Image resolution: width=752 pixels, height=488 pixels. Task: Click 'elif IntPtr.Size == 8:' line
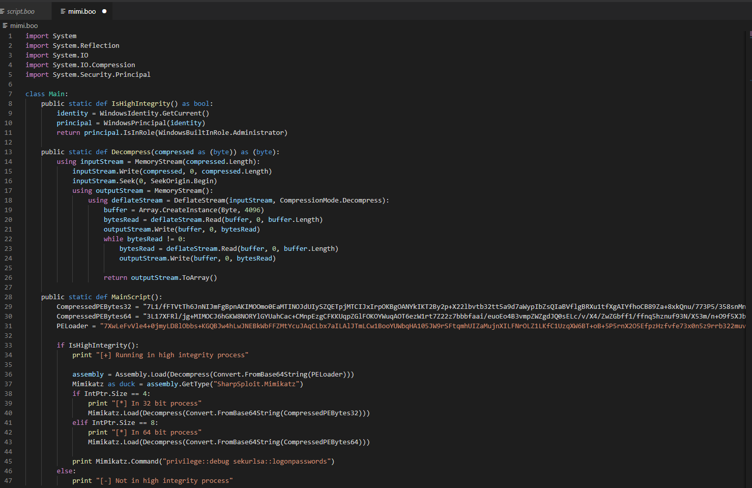(115, 423)
